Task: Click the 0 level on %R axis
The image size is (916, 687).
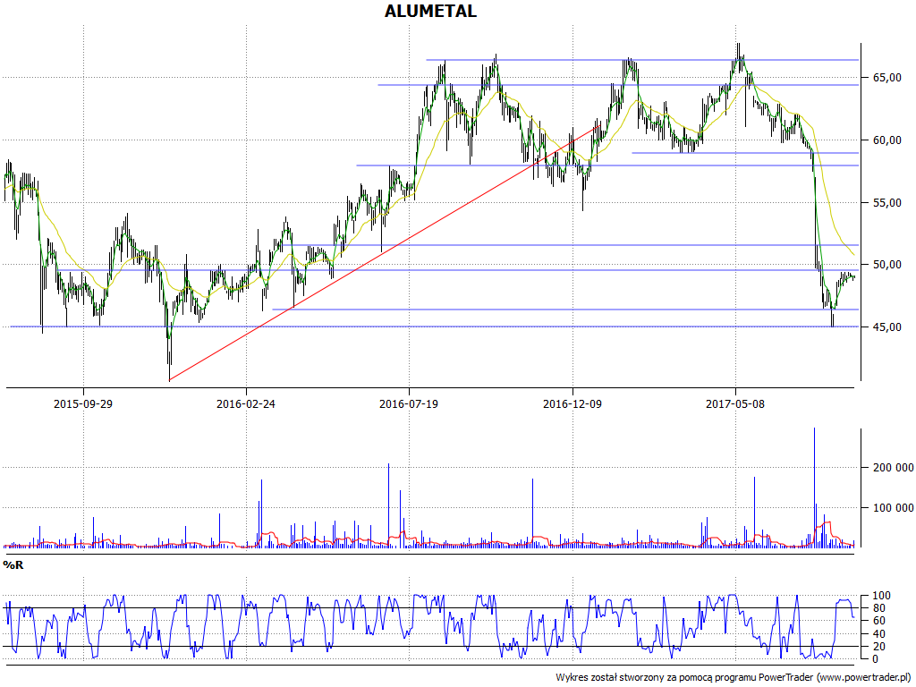Action: pyautogui.click(x=875, y=659)
